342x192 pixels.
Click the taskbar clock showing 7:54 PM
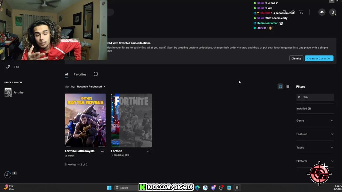(x=338, y=188)
